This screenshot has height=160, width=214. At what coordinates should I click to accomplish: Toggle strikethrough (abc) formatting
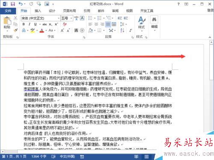(x=45, y=24)
